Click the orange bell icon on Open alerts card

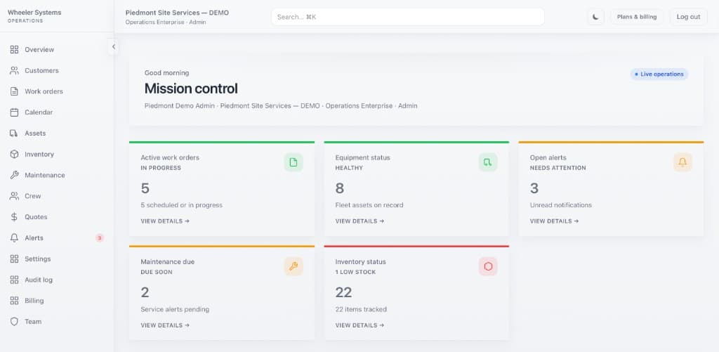pyautogui.click(x=682, y=162)
